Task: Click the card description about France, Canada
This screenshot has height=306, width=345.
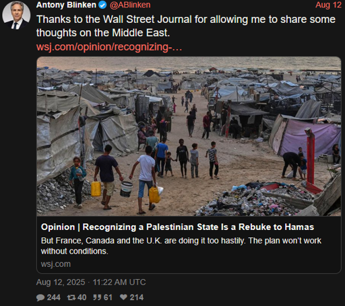Action: point(181,245)
